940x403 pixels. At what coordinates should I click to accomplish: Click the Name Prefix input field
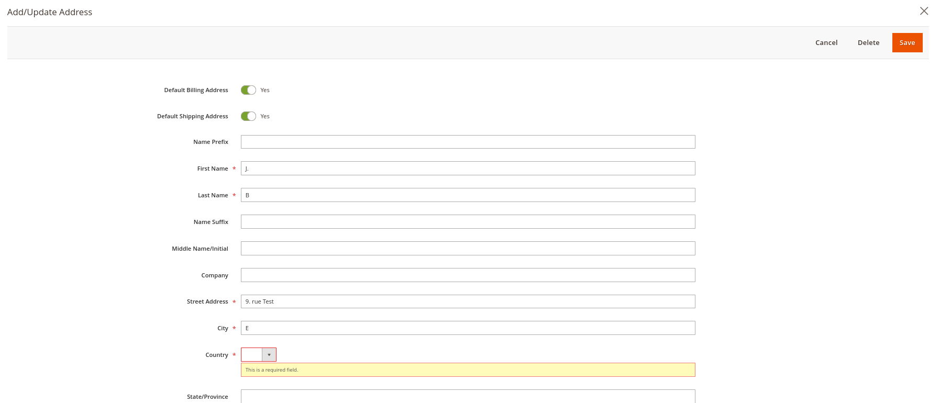tap(468, 141)
